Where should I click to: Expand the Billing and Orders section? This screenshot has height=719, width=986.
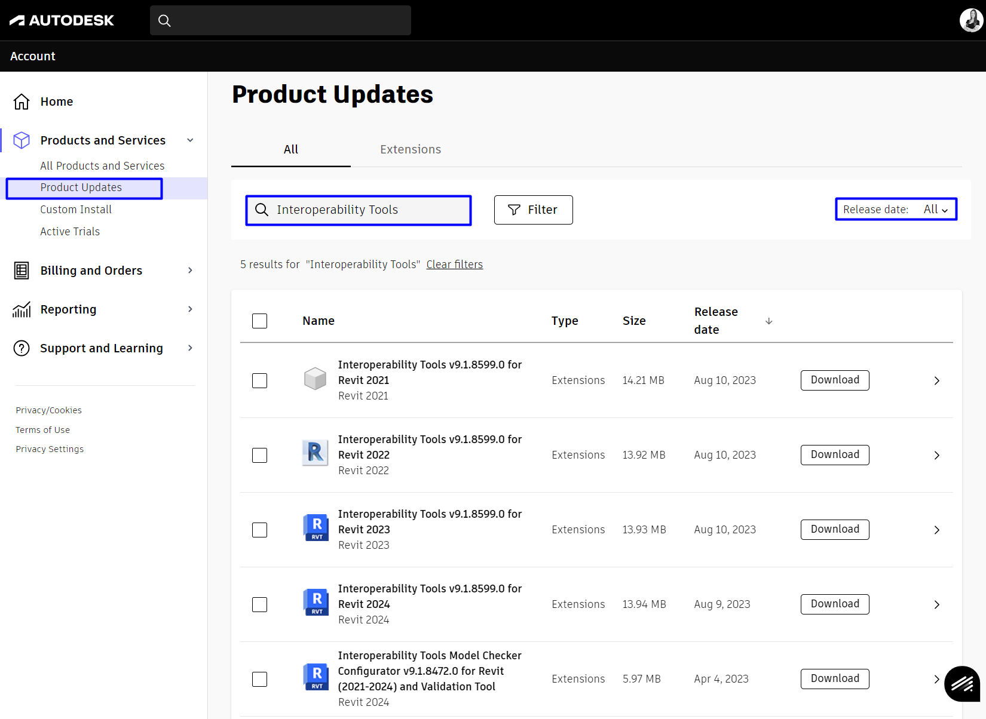click(x=190, y=271)
